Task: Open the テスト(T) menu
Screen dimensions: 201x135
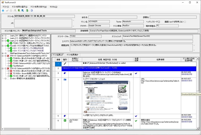Action: (6, 7)
